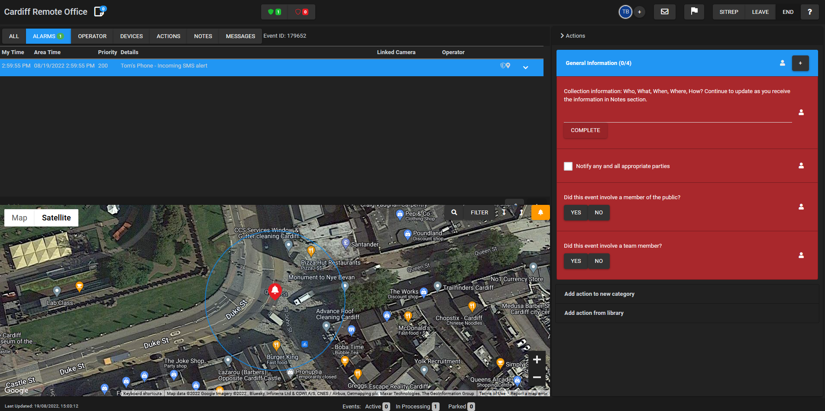
Task: Open the map search magnifier
Action: tap(454, 212)
